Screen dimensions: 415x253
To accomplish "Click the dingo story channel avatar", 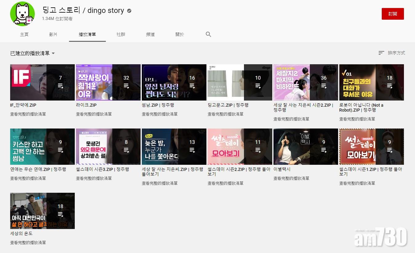I will [x=22, y=14].
